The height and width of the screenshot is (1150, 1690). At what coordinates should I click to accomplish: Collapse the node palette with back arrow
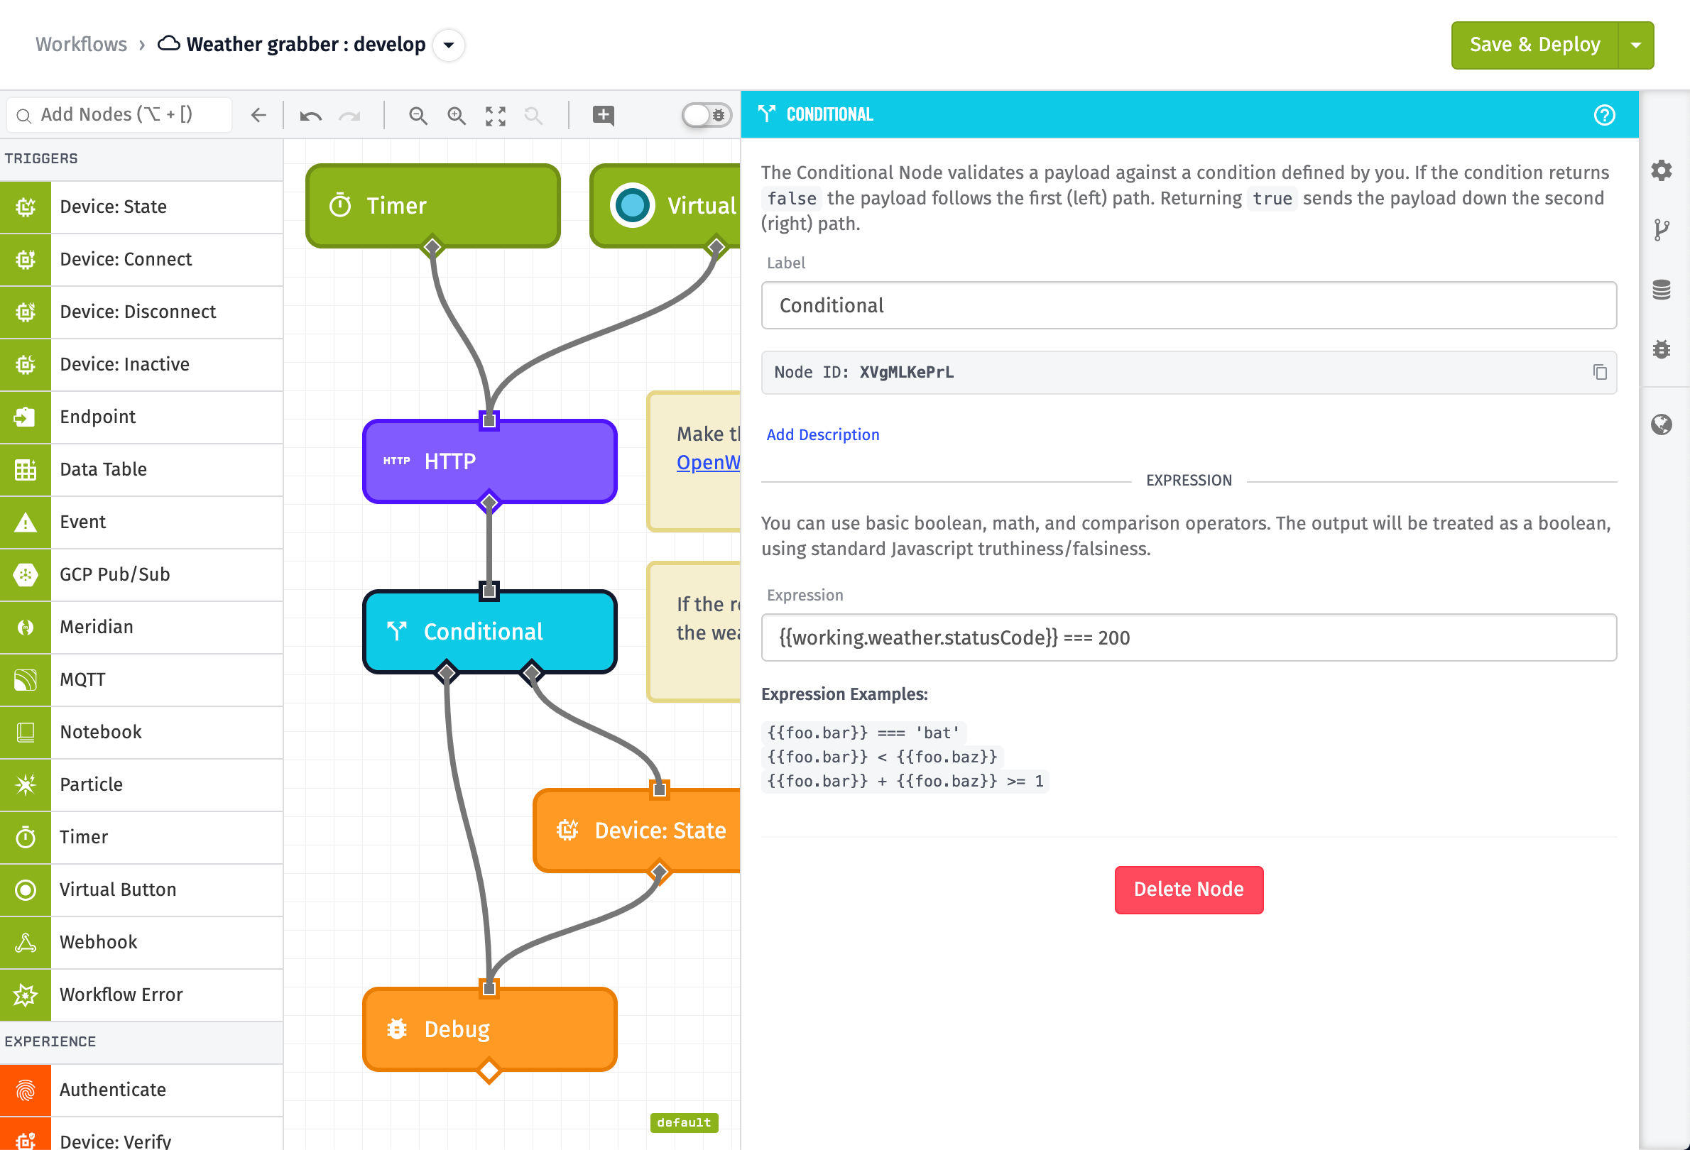[x=259, y=115]
